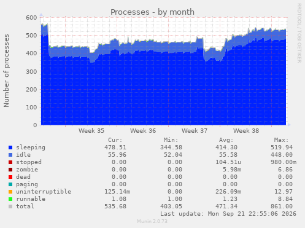Click the 200 y-axis tick label

[31, 89]
